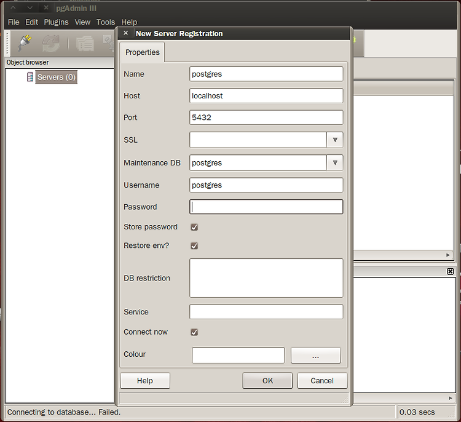The image size is (461, 422).
Task: Click the dialog resize grip corner
Action: coord(345,400)
